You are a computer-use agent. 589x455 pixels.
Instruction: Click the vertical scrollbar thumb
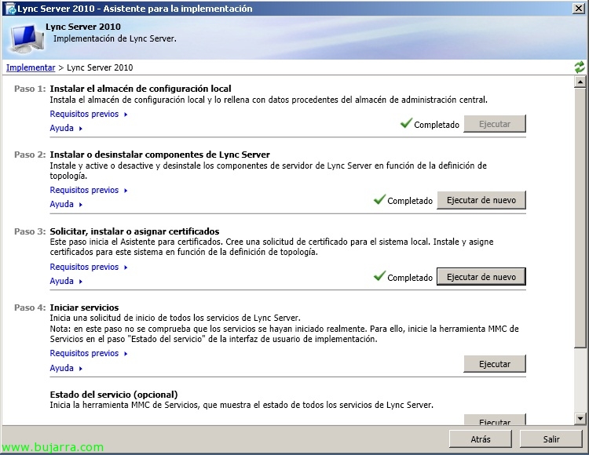pyautogui.click(x=580, y=217)
